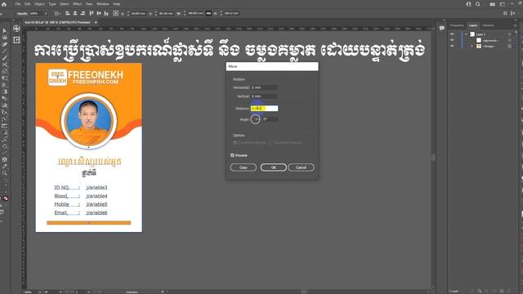Switch to the Layers panel tab
Viewport: 523px width, 294px height.
click(473, 25)
